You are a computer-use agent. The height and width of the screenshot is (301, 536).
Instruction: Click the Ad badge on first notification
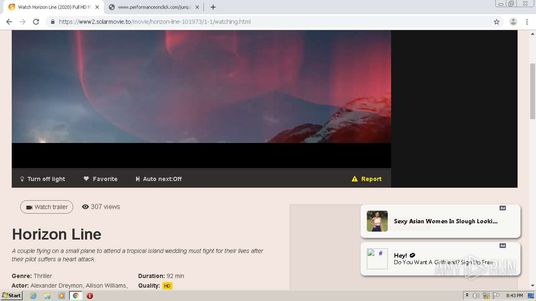click(502, 208)
